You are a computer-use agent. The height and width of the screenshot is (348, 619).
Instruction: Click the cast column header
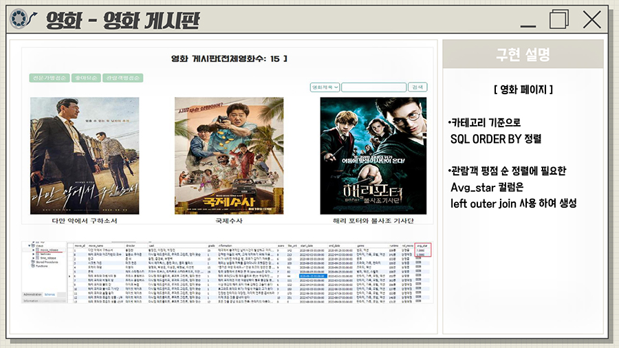[151, 246]
